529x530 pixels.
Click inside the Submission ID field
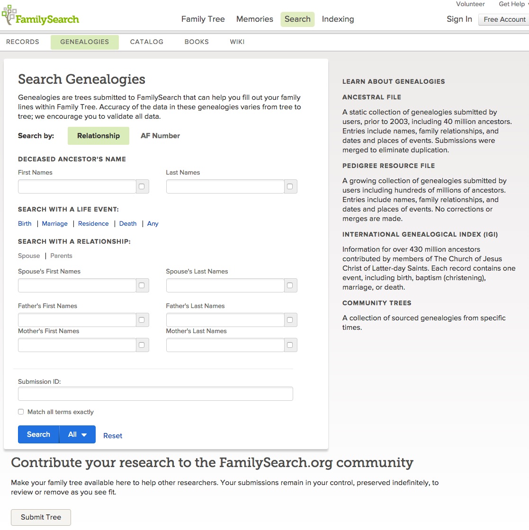[x=155, y=393]
